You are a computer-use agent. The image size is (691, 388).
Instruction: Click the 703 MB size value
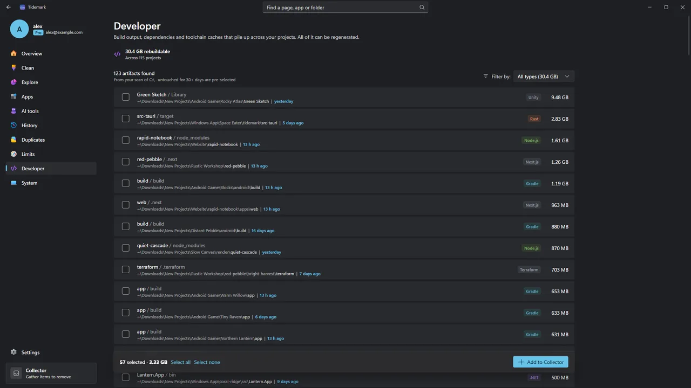point(560,270)
